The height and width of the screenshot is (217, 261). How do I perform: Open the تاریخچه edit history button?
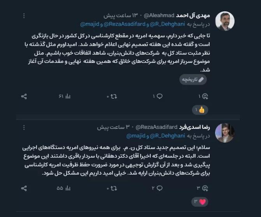click(193, 80)
